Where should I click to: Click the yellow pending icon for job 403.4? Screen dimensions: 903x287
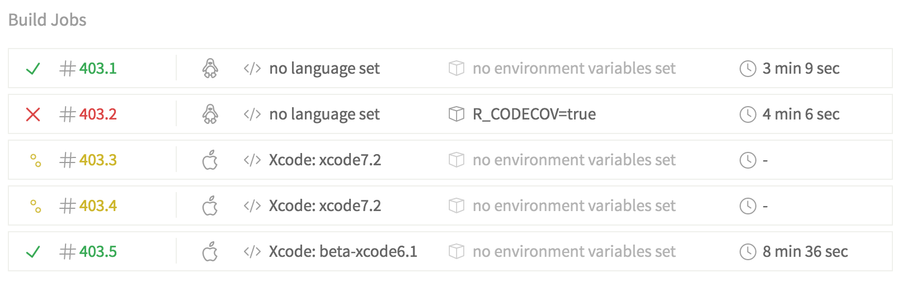[35, 207]
